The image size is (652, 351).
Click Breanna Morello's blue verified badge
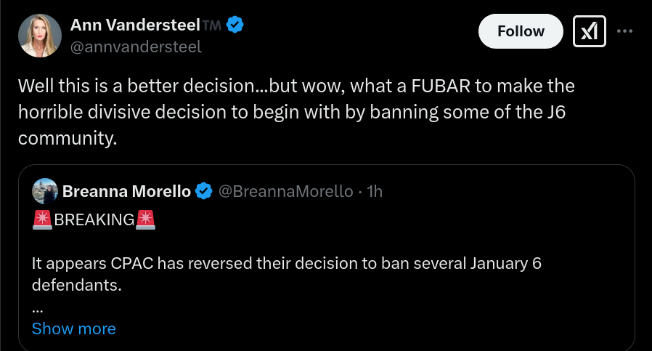point(204,191)
